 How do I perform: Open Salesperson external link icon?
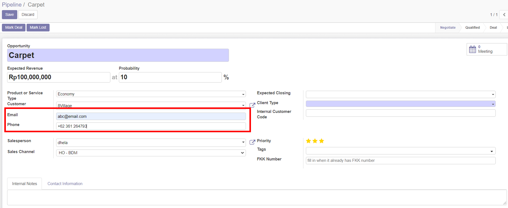click(x=252, y=142)
